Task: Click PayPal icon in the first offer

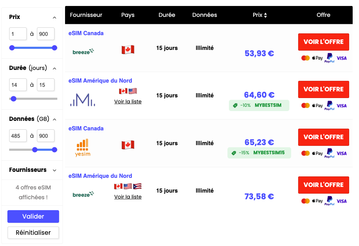Action: [x=329, y=58]
